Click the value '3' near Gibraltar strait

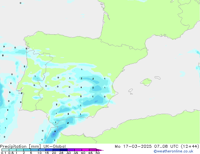[68, 123]
